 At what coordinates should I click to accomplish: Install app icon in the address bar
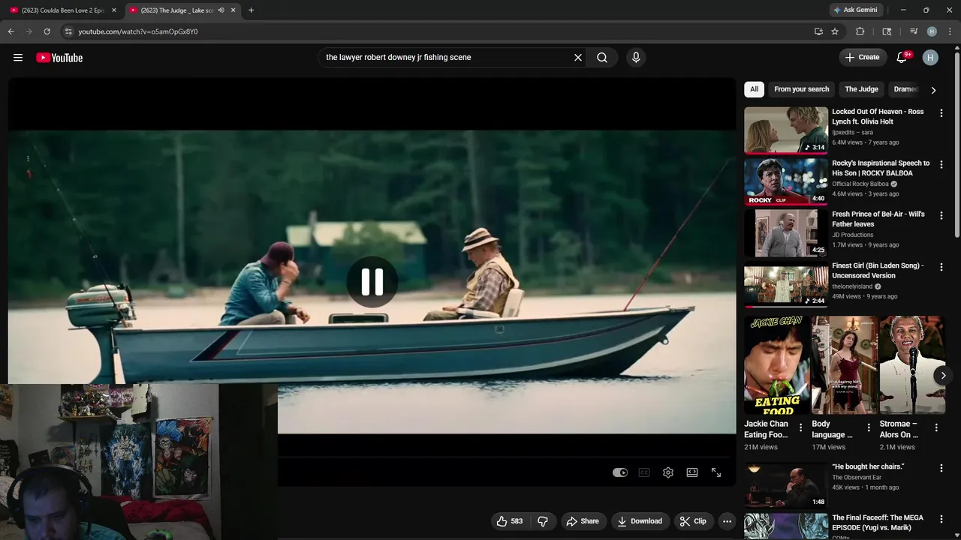tap(818, 31)
